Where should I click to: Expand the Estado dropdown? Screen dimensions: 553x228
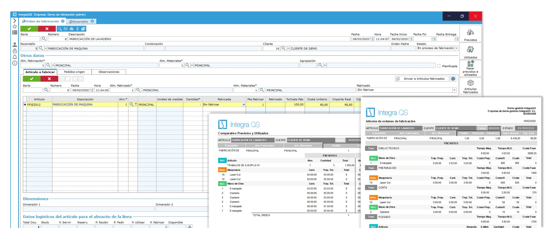[x=456, y=48]
